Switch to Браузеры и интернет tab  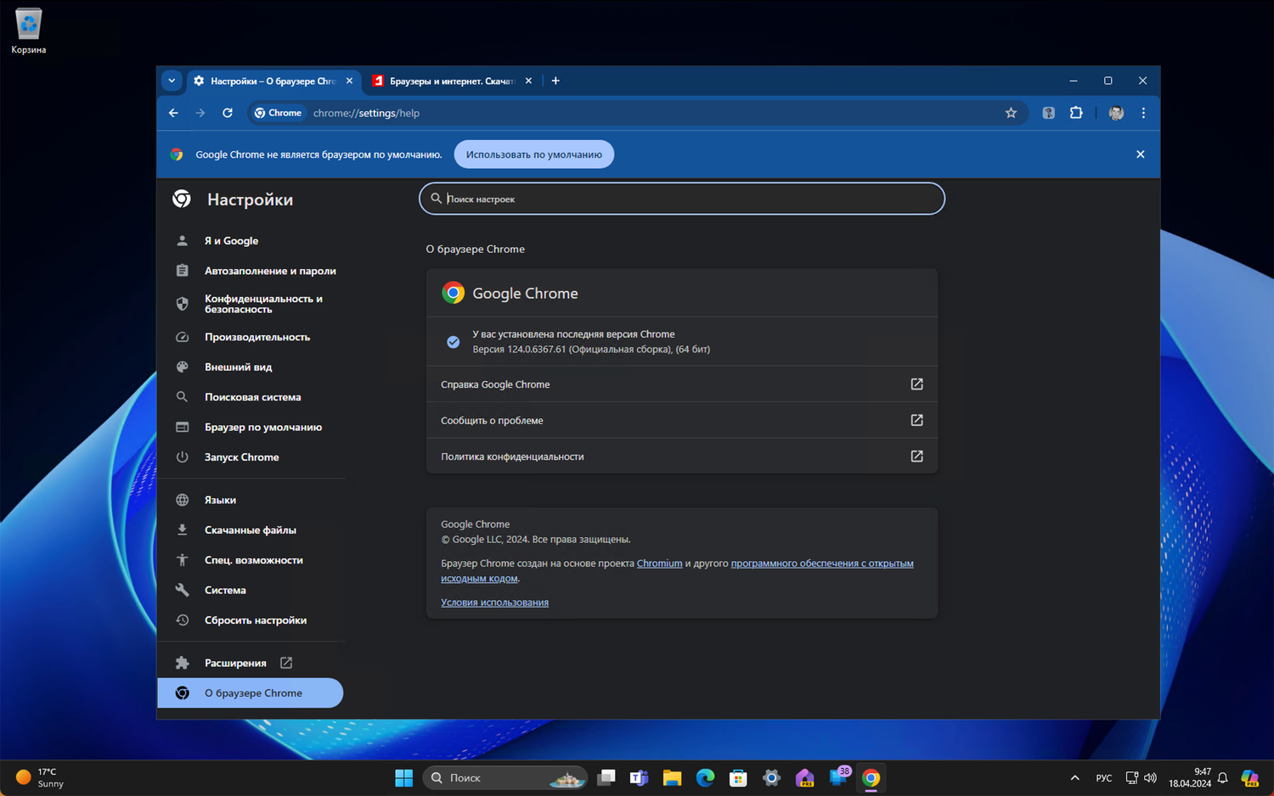[450, 81]
